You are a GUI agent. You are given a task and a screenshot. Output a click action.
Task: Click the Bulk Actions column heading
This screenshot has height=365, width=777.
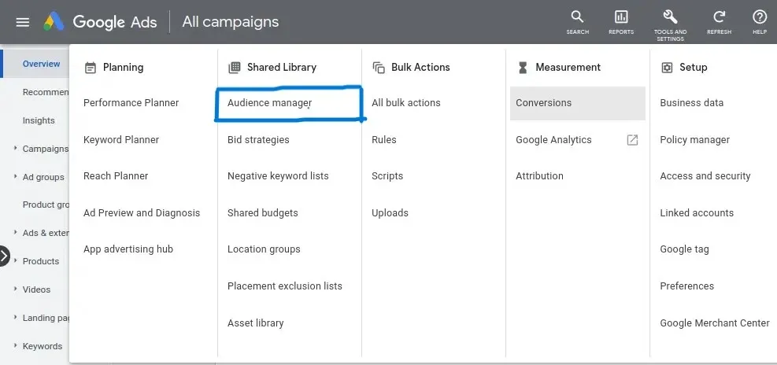pos(420,68)
